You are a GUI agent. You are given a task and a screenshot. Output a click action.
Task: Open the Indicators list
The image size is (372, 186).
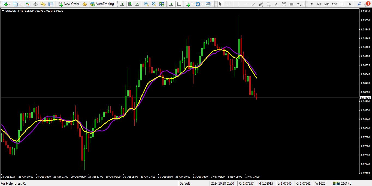click(188, 4)
